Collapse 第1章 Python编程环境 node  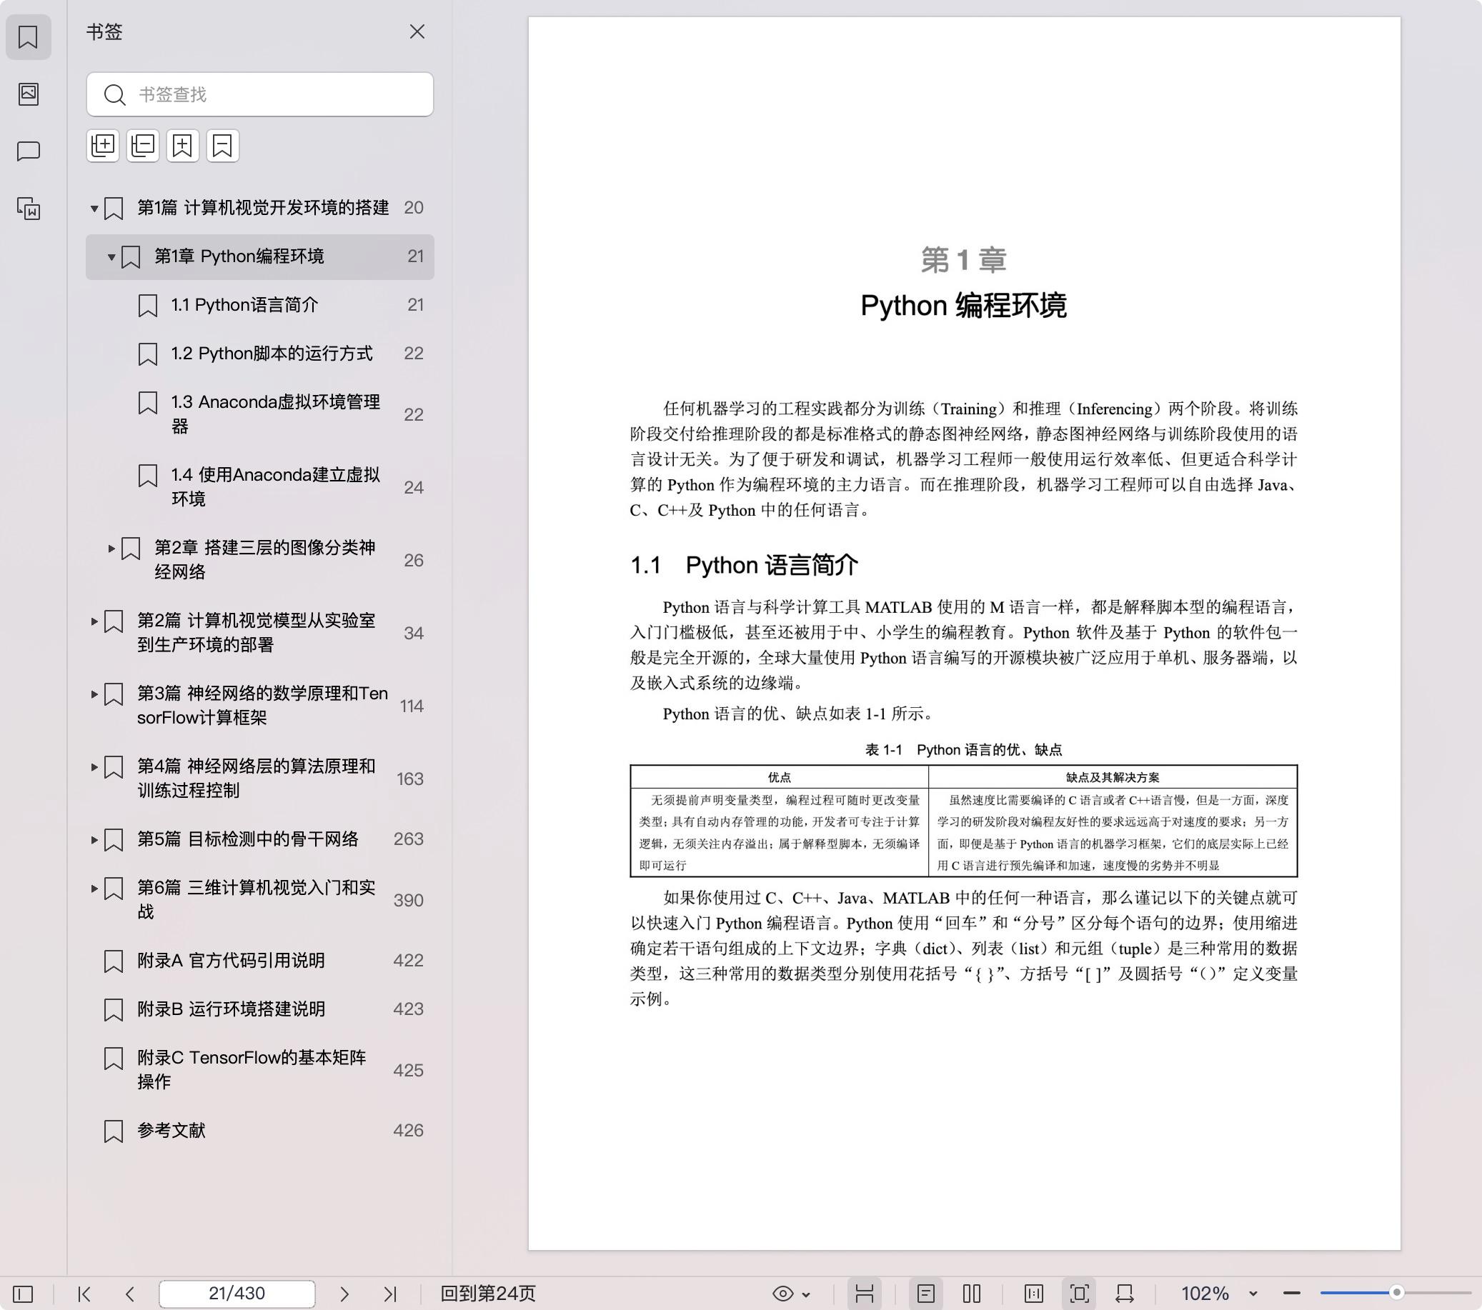pyautogui.click(x=111, y=257)
